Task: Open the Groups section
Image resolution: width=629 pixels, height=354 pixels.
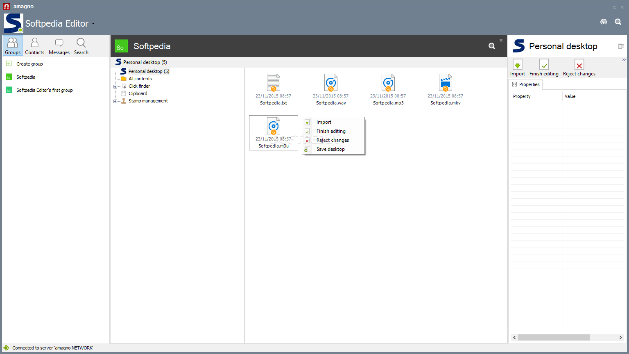Action: 13,46
